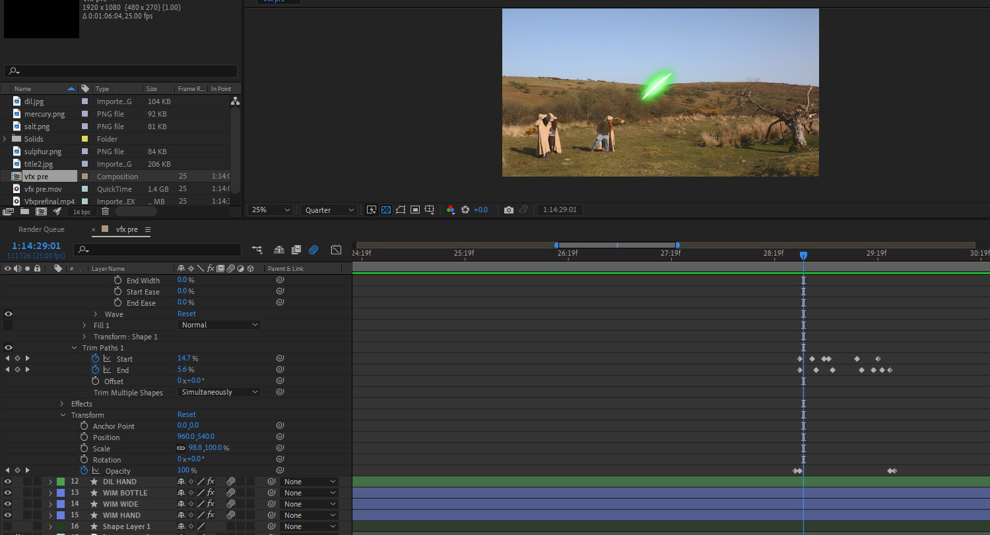Reset exposure with aperture icon
This screenshot has width=990, height=535.
point(465,210)
